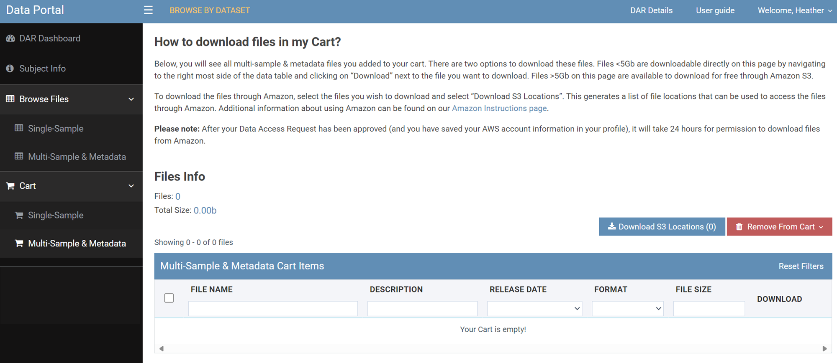This screenshot has height=363, width=837.
Task: Click the download icon on S3 button
Action: point(611,226)
